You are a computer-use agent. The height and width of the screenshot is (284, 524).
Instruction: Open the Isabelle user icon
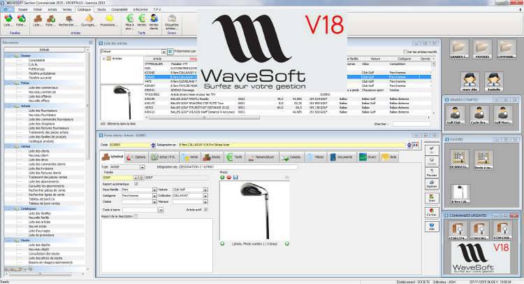coord(493,82)
